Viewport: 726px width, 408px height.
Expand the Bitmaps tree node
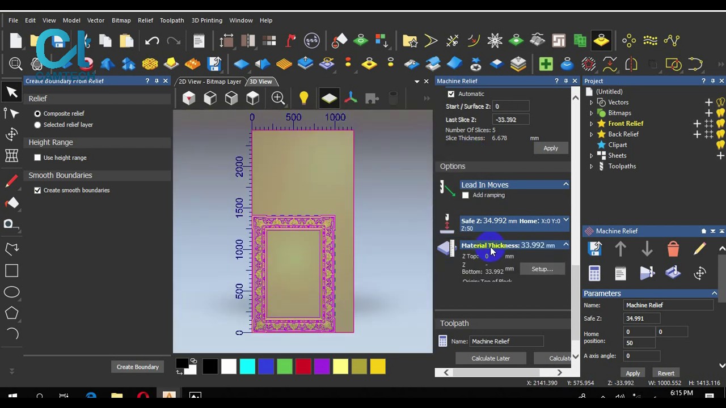pyautogui.click(x=591, y=113)
